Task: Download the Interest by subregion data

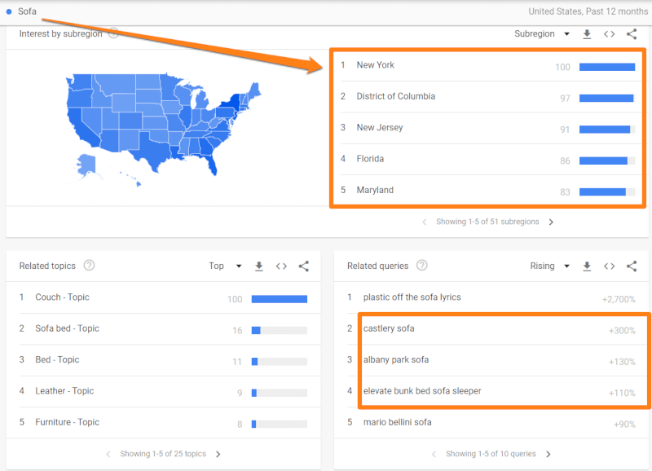Action: pos(587,34)
